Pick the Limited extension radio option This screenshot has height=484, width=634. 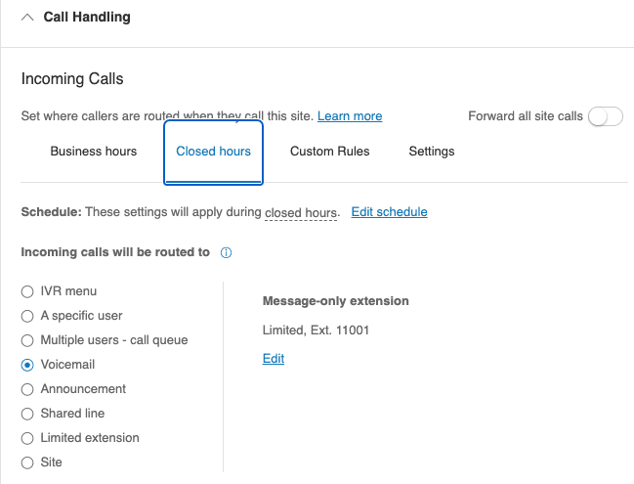27,438
